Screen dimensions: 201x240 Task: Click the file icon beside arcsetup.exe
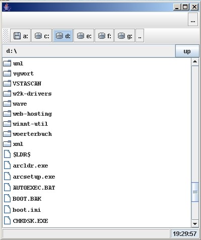coord(7,177)
